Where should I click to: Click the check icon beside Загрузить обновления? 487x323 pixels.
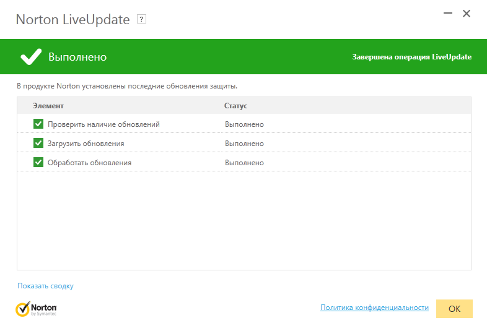(38, 143)
